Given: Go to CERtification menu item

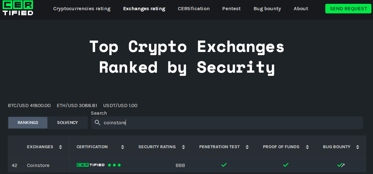Looking at the screenshot, I should coord(194,9).
